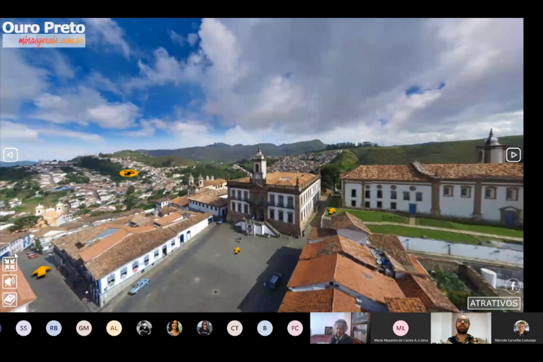
Task: Open the ATRATIVOS menu
Action: 494,303
